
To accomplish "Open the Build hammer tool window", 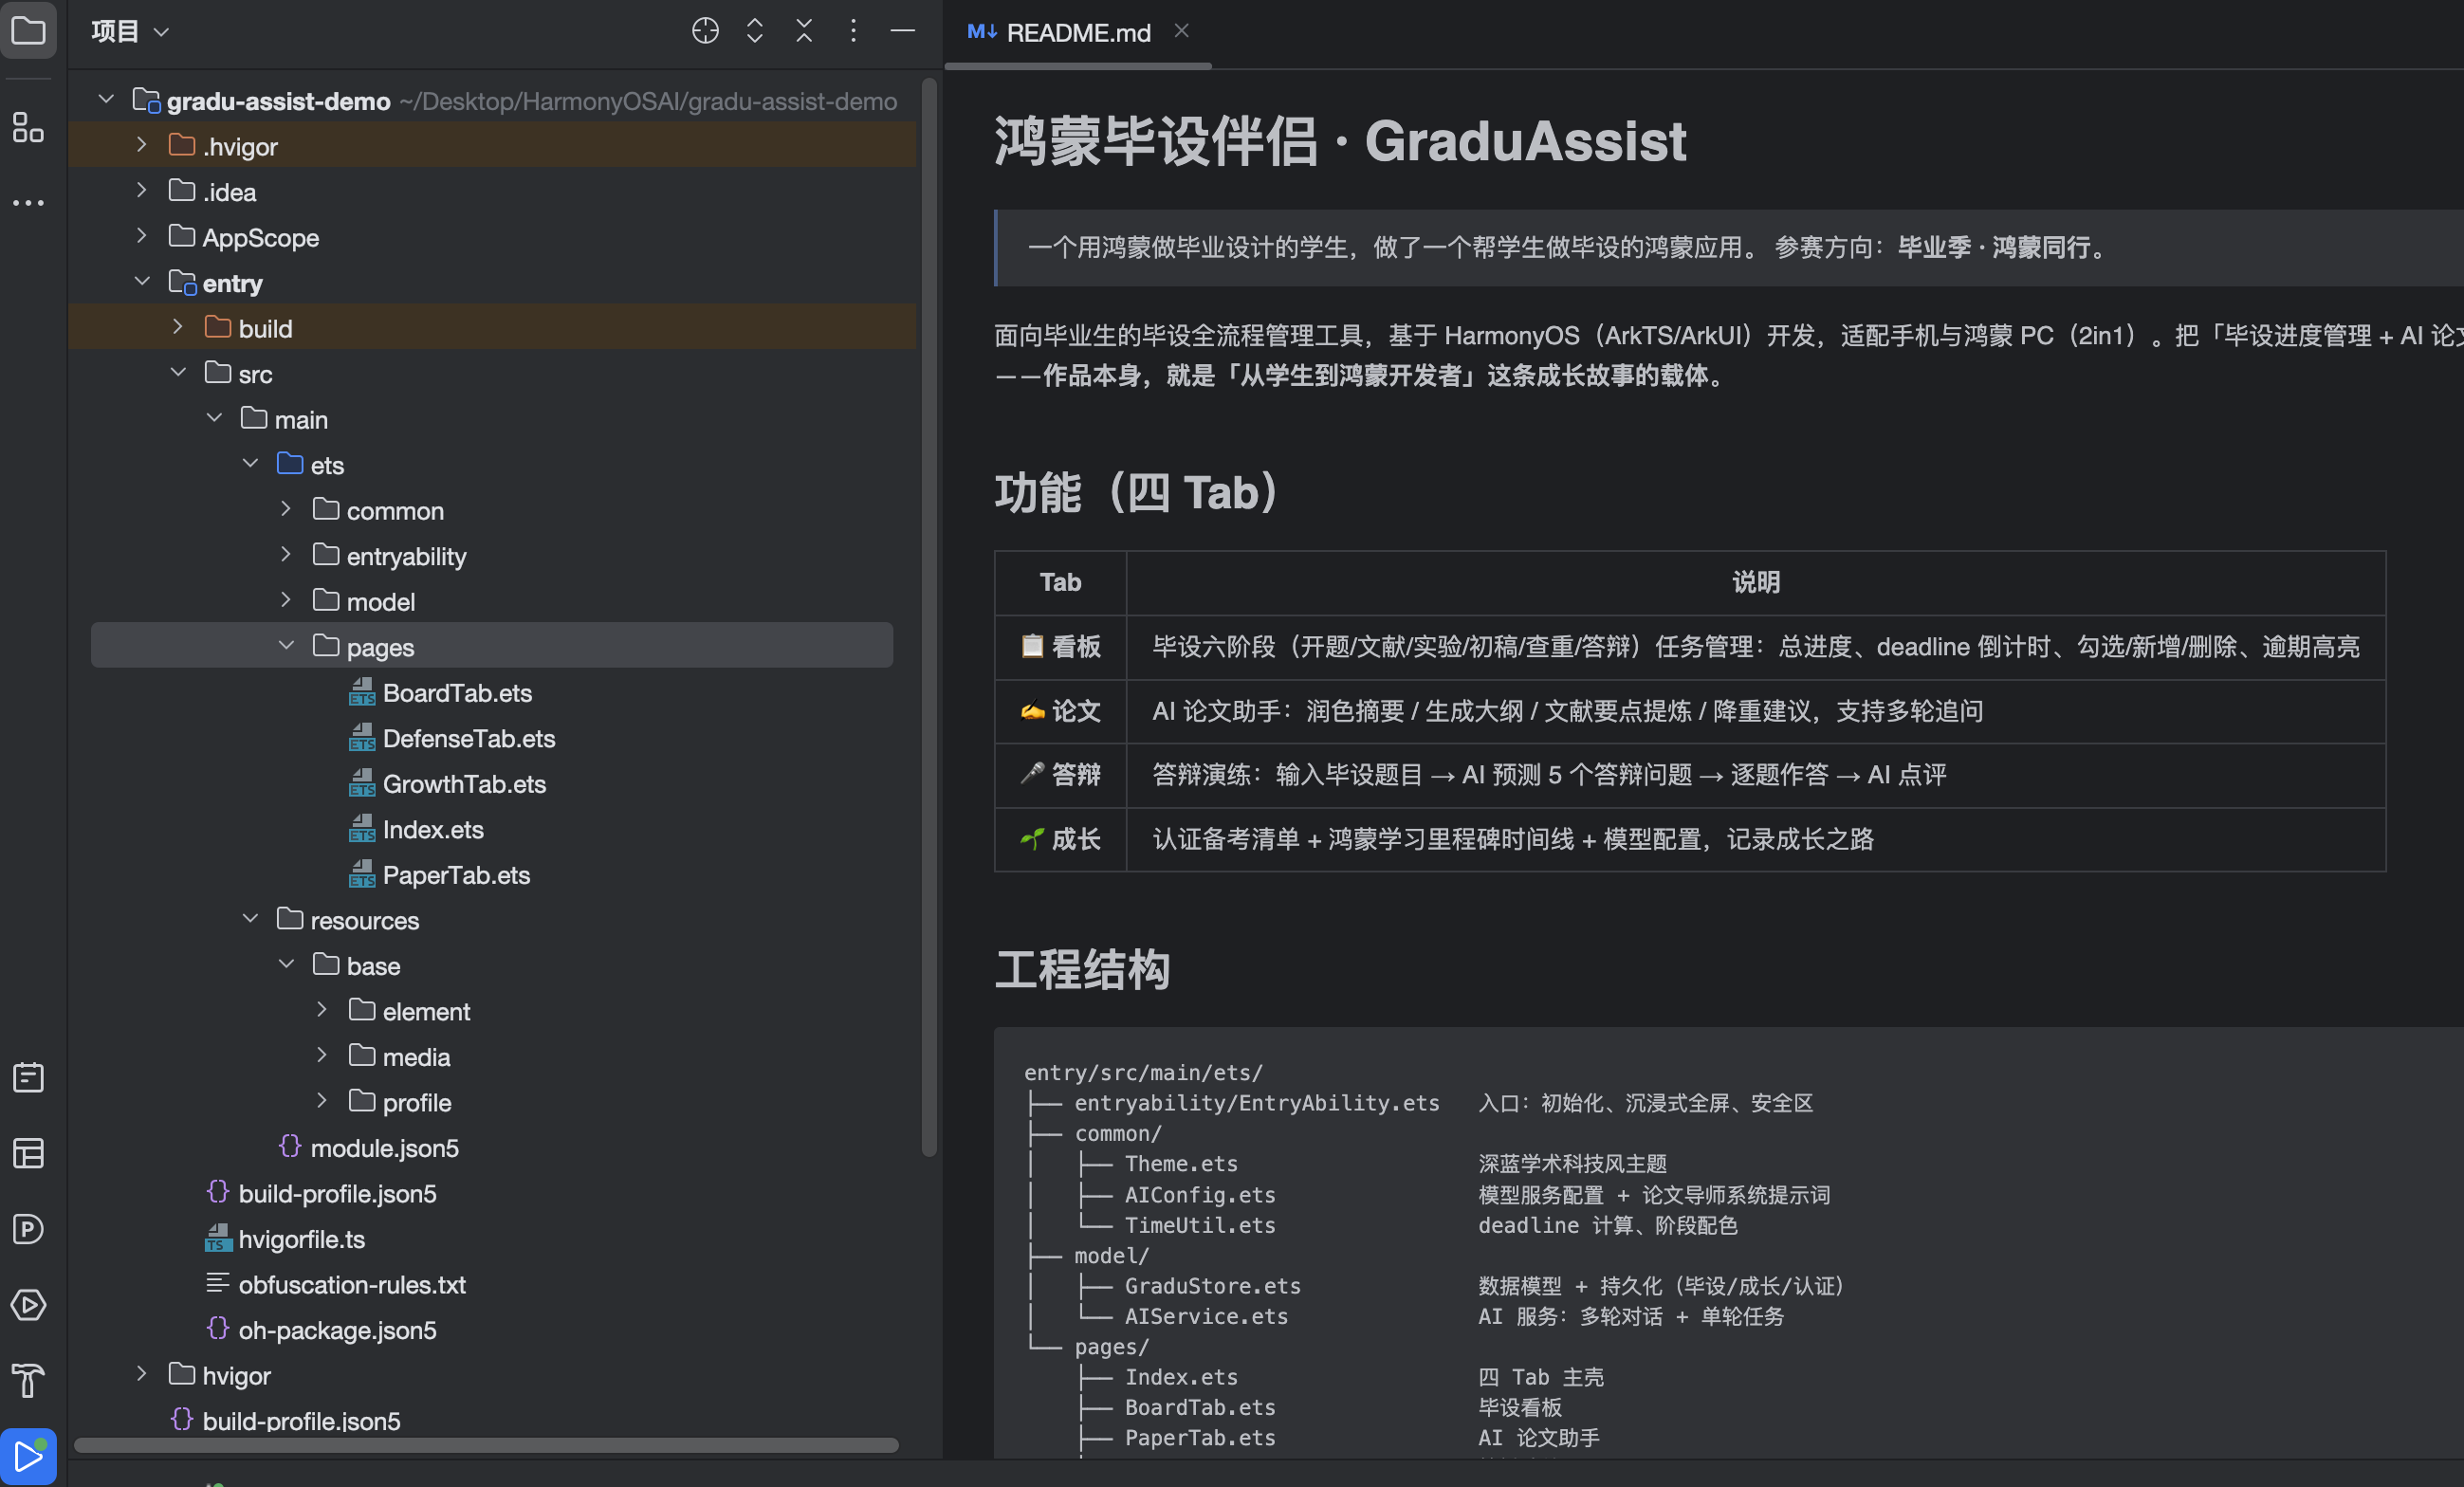I will (28, 1380).
